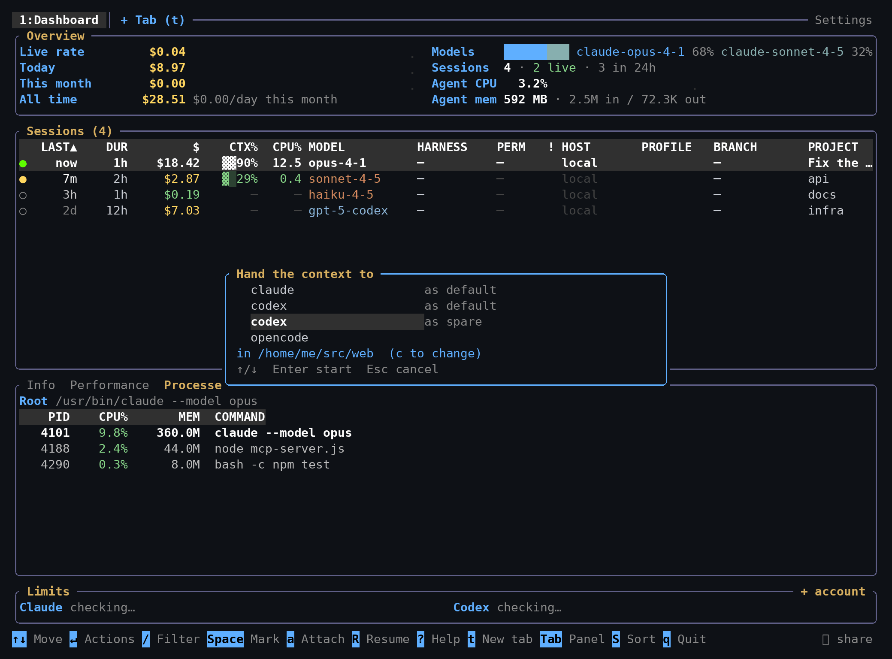Select process row 4188 node mcp-server.js
This screenshot has height=659, width=892.
192,449
